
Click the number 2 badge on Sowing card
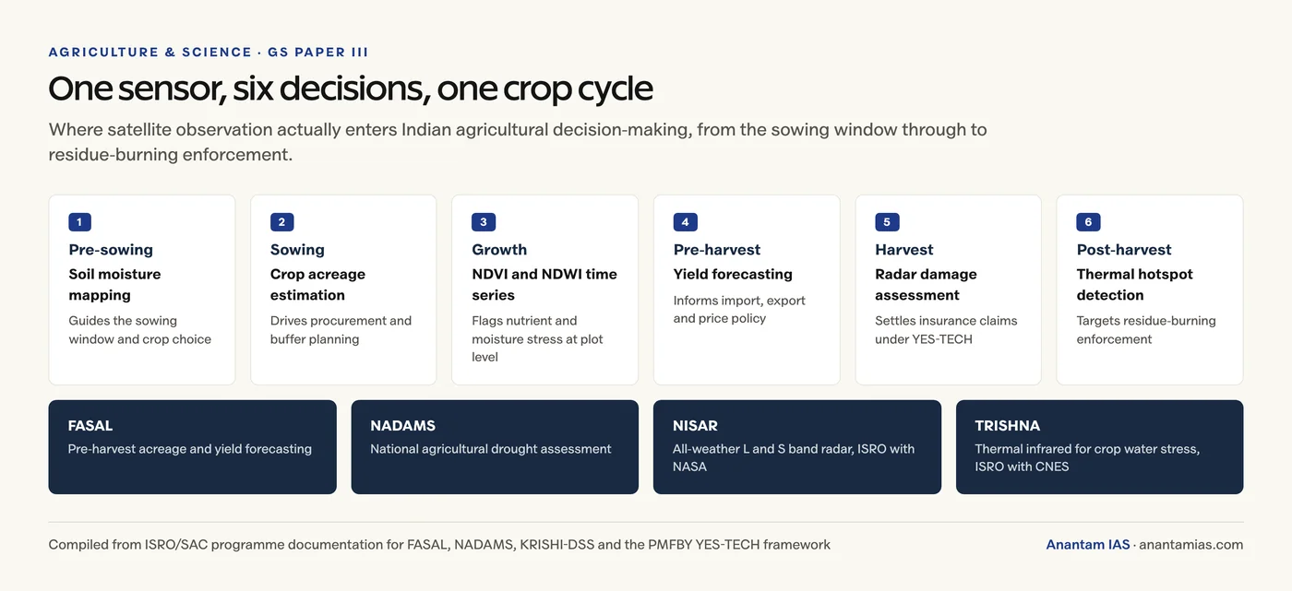[x=281, y=222]
